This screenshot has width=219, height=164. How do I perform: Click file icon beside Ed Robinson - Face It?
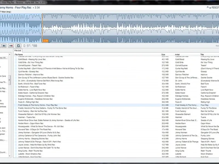pyautogui.click(x=16, y=87)
